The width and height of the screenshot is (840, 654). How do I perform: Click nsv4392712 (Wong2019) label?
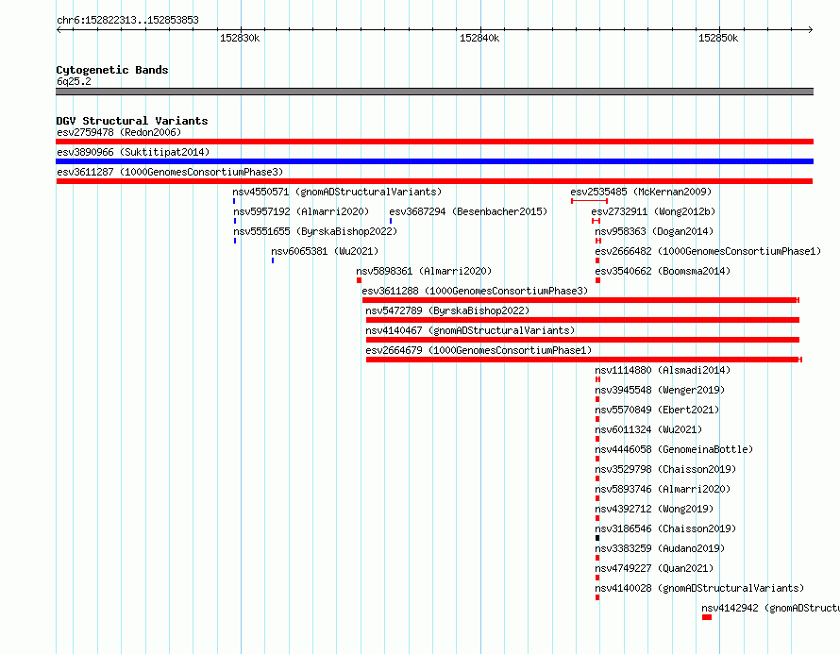pos(654,509)
